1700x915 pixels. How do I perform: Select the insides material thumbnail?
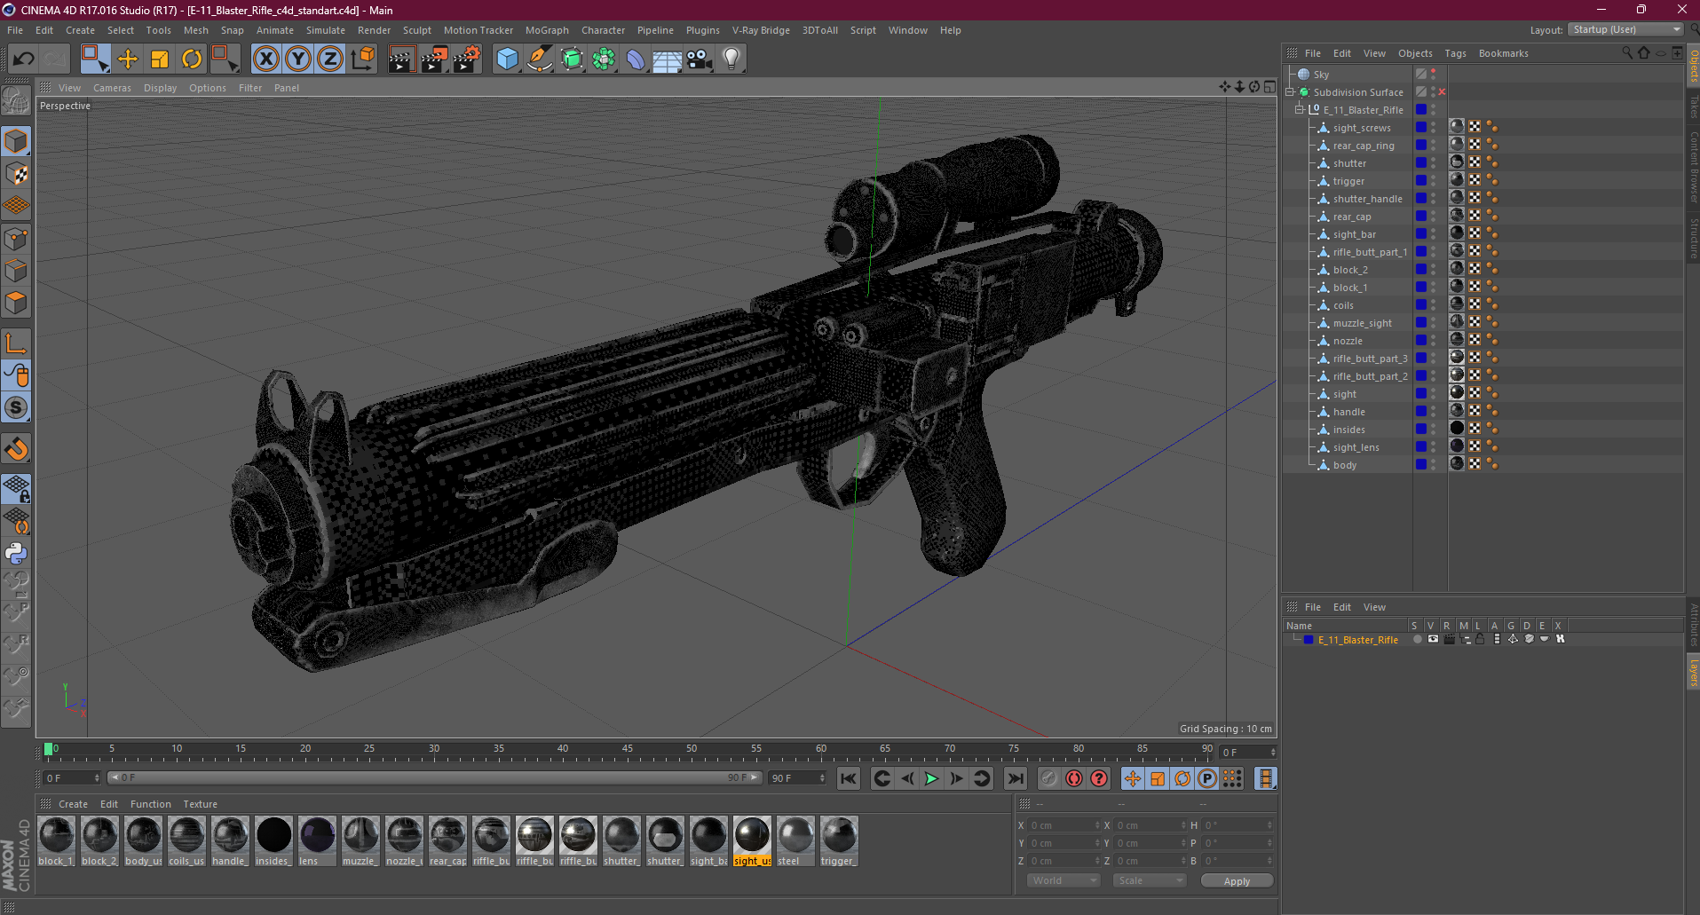pos(273,840)
